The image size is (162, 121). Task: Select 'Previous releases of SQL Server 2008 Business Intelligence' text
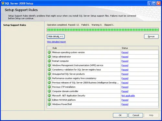[86, 83]
